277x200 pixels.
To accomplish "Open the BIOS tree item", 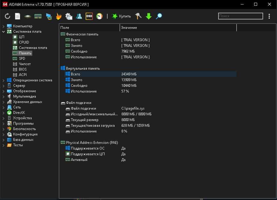I will click(x=23, y=69).
